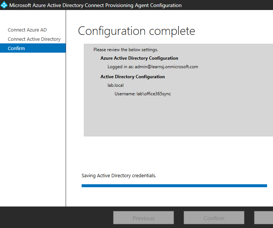
Task: Click the blue progress bar
Action: pyautogui.click(x=174, y=186)
